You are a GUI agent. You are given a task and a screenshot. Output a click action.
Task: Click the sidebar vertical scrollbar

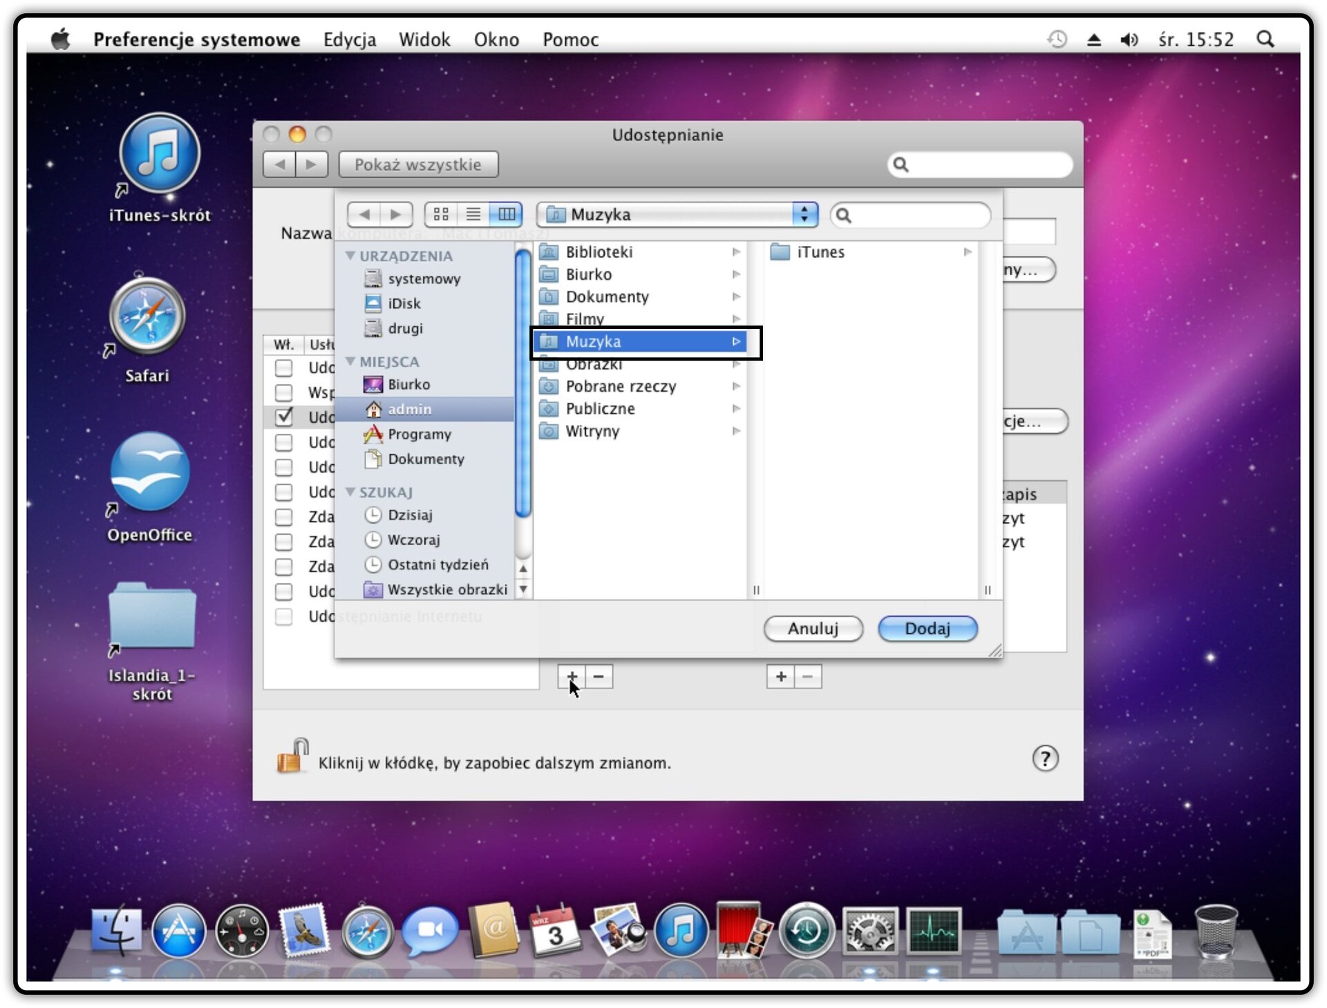[x=523, y=383]
